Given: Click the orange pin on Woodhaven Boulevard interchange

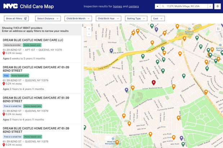Looking at the screenshot, I should [x=184, y=38].
